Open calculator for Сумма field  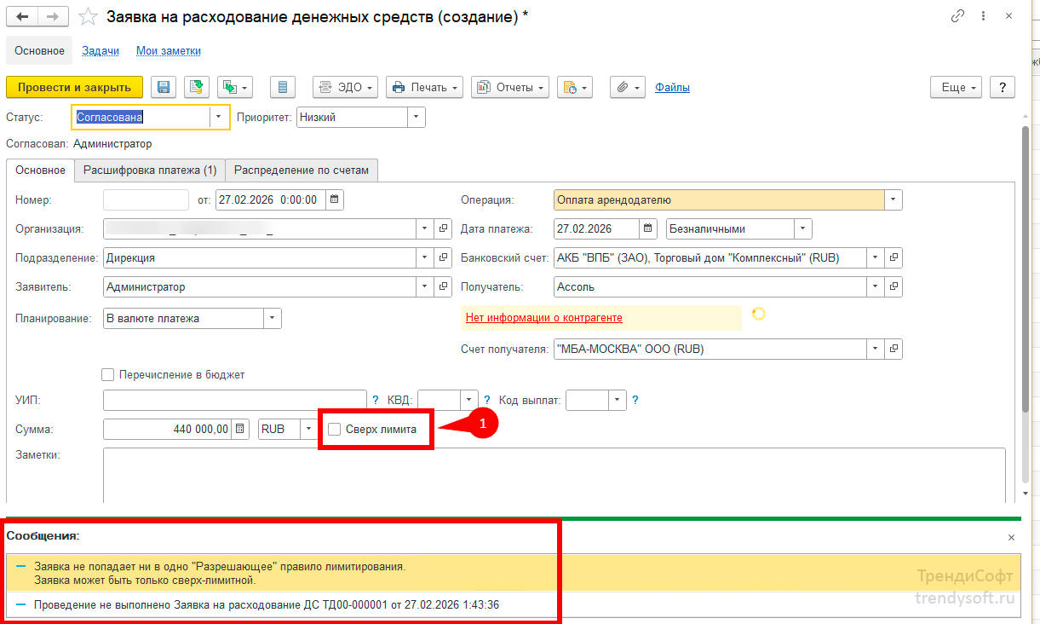coord(240,429)
